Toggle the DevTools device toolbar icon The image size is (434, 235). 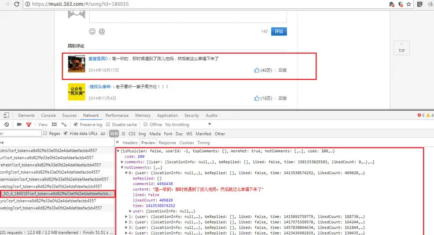coord(6,115)
